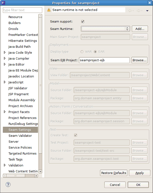Expand the Validation tree node

coord(5,165)
